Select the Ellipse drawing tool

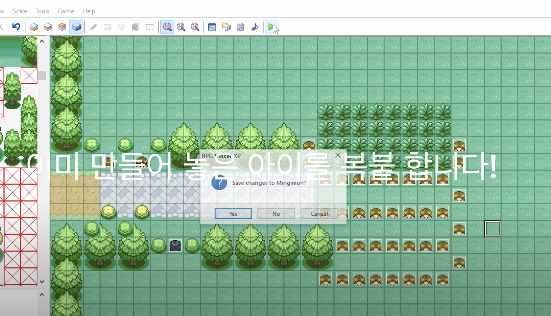click(x=122, y=27)
